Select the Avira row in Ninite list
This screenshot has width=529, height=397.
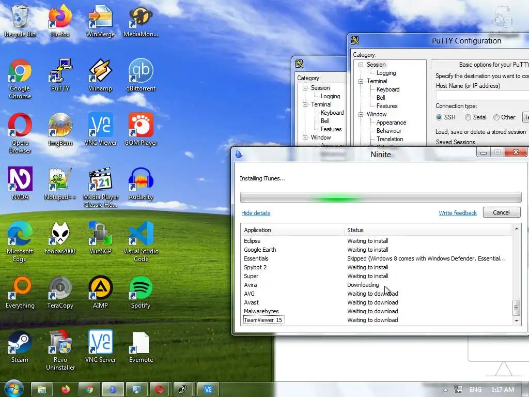coord(377,285)
